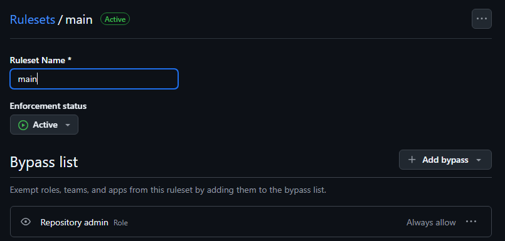Expand the Add bypass dropdown arrow
This screenshot has height=241, width=505.
[x=479, y=160]
